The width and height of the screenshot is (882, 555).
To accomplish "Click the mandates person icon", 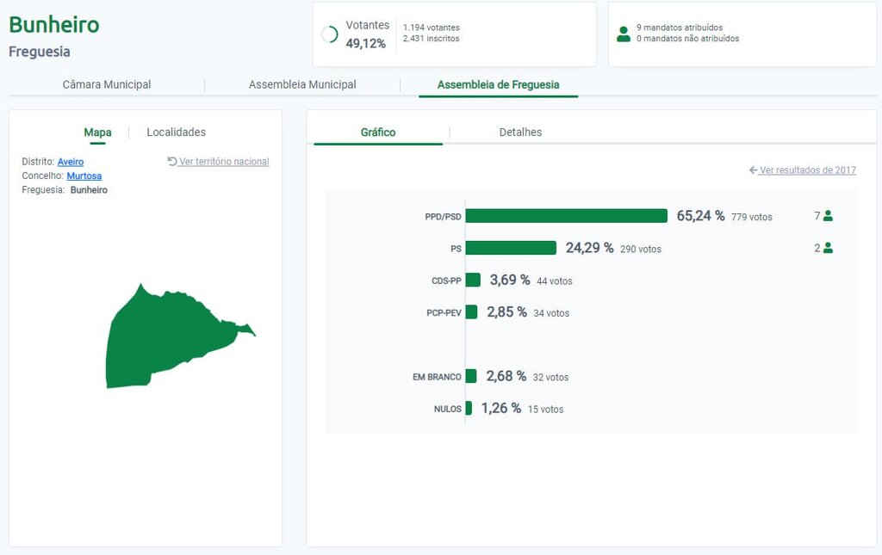I will (624, 34).
